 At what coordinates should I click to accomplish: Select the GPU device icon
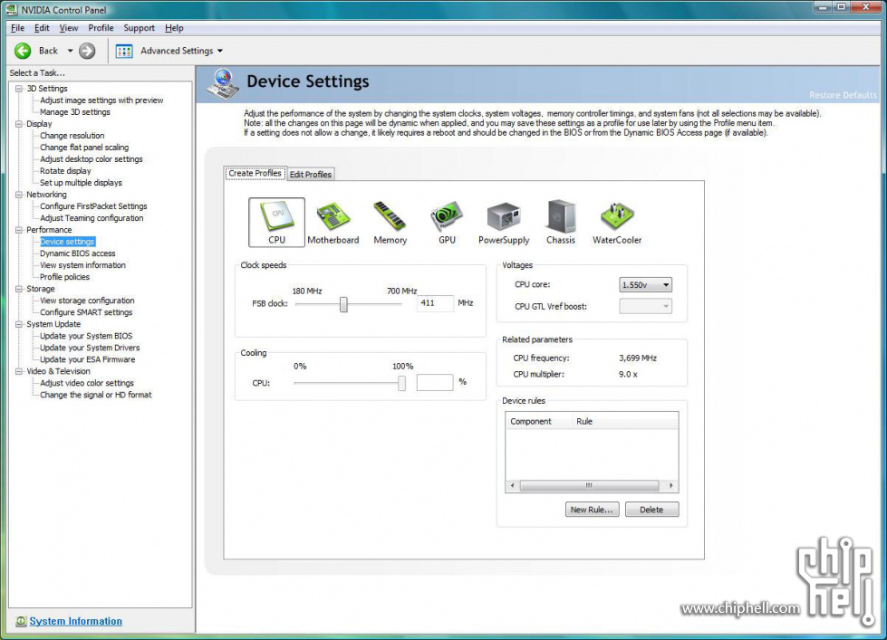[x=447, y=222]
